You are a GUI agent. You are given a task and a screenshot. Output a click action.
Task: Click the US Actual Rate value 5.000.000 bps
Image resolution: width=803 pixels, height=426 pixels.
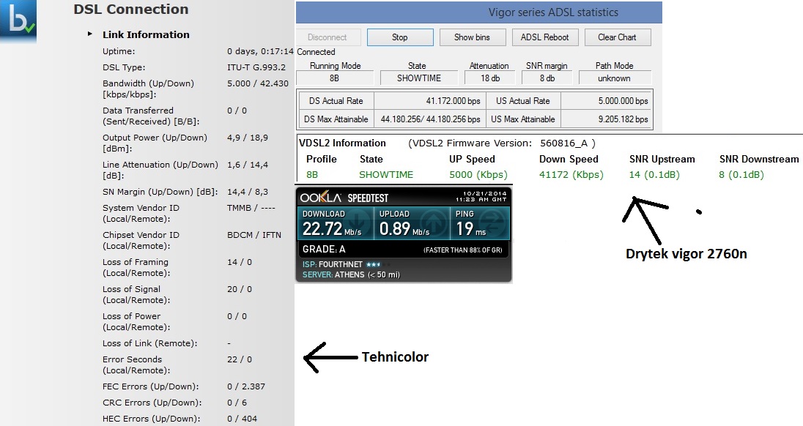click(x=623, y=101)
